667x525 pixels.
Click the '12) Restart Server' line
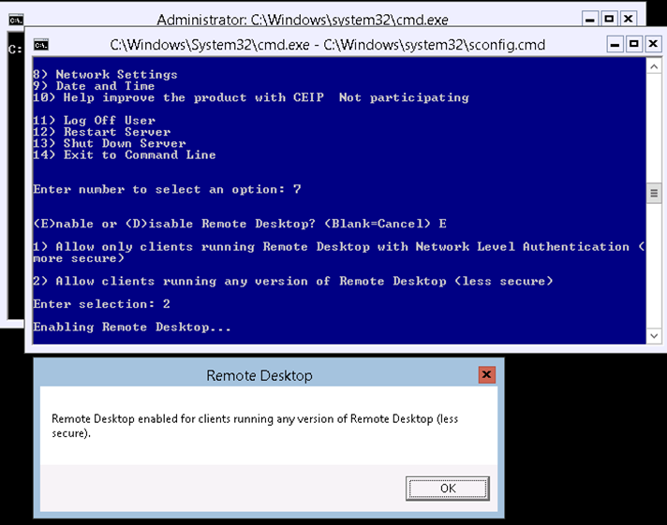pyautogui.click(x=102, y=132)
